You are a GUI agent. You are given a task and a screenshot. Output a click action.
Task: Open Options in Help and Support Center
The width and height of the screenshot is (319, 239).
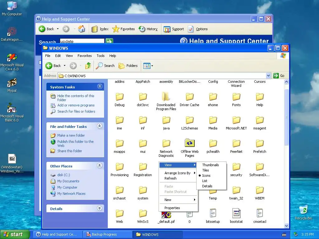pyautogui.click(x=198, y=29)
